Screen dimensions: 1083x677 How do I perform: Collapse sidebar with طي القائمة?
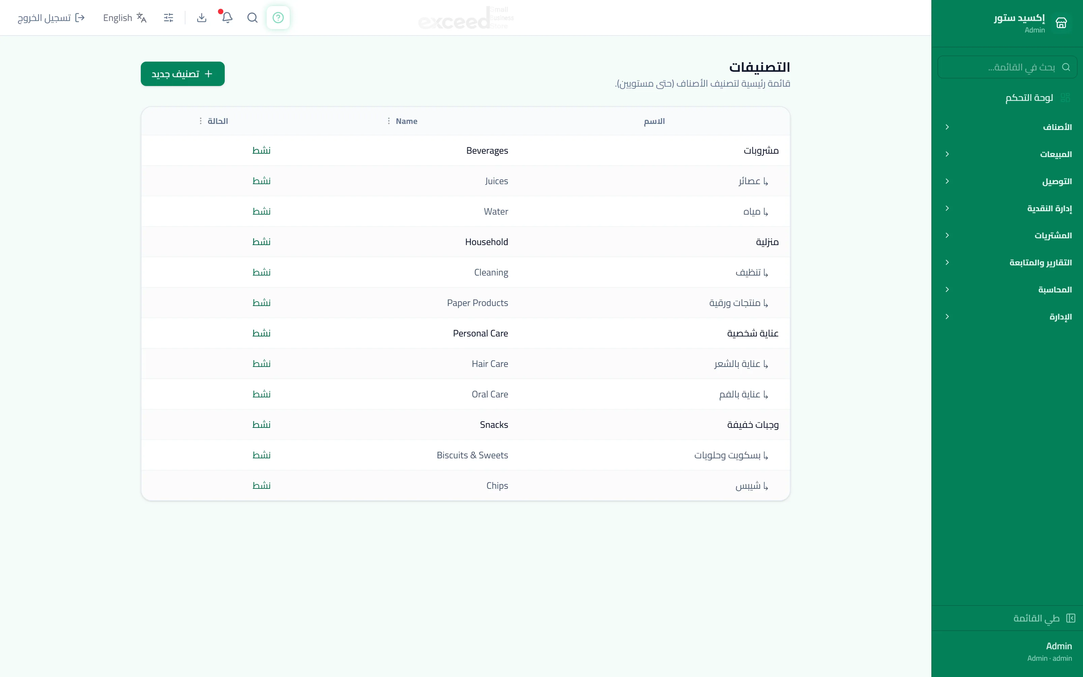1007,618
